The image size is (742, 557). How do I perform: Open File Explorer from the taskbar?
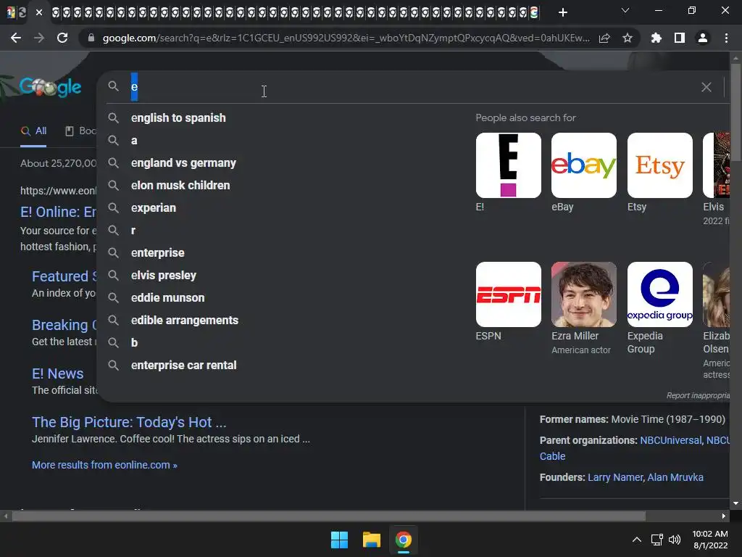[372, 540]
